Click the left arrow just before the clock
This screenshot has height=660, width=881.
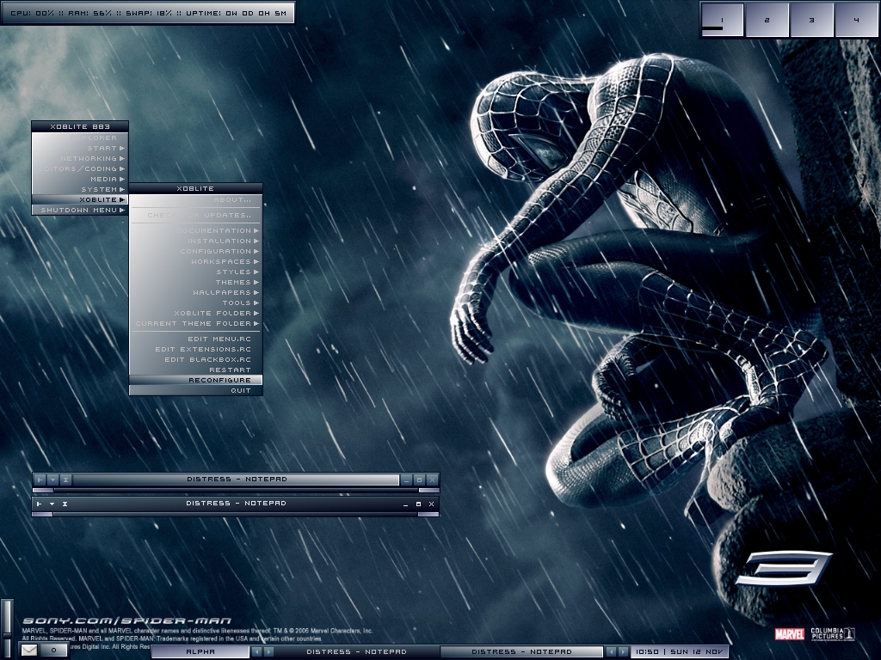(x=612, y=651)
